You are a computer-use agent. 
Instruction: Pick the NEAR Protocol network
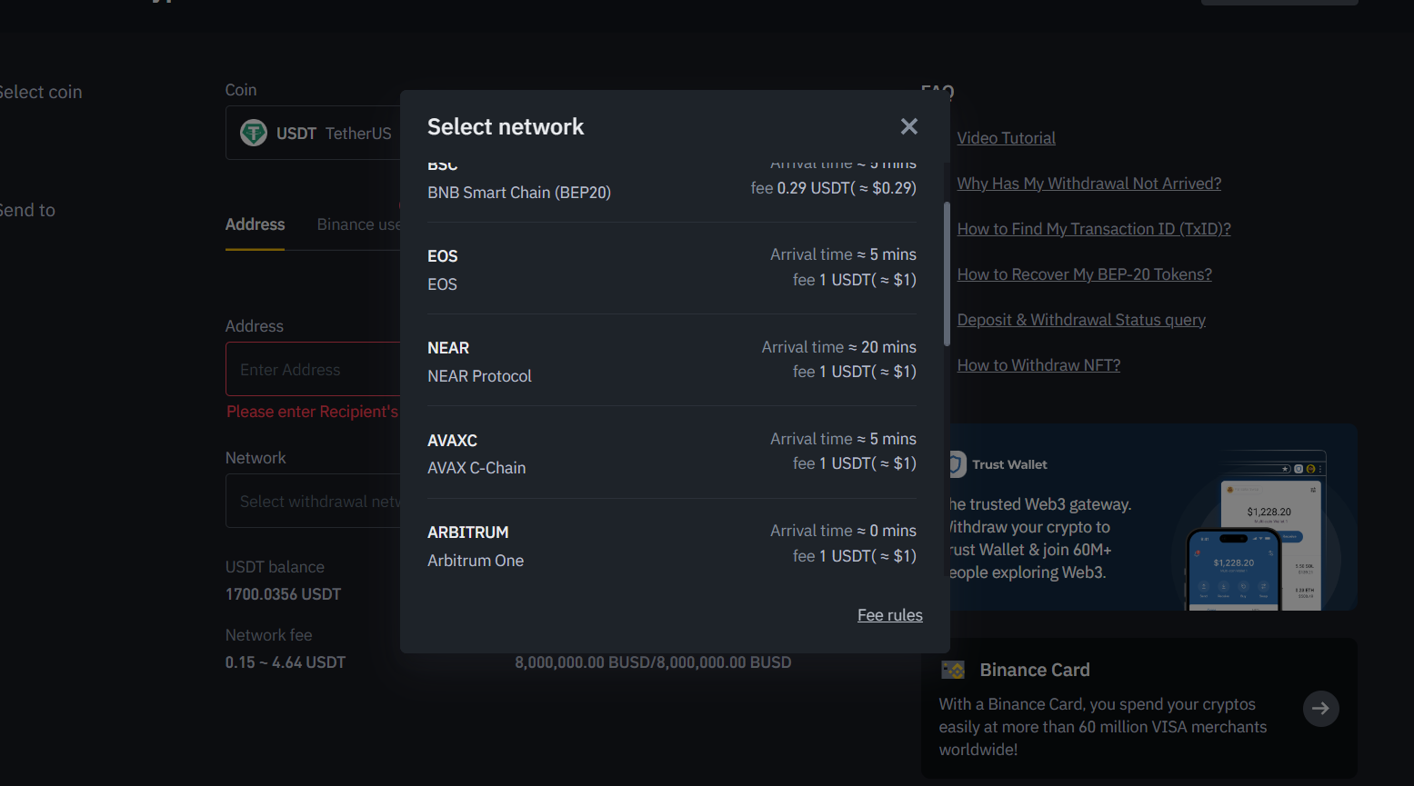pos(671,361)
